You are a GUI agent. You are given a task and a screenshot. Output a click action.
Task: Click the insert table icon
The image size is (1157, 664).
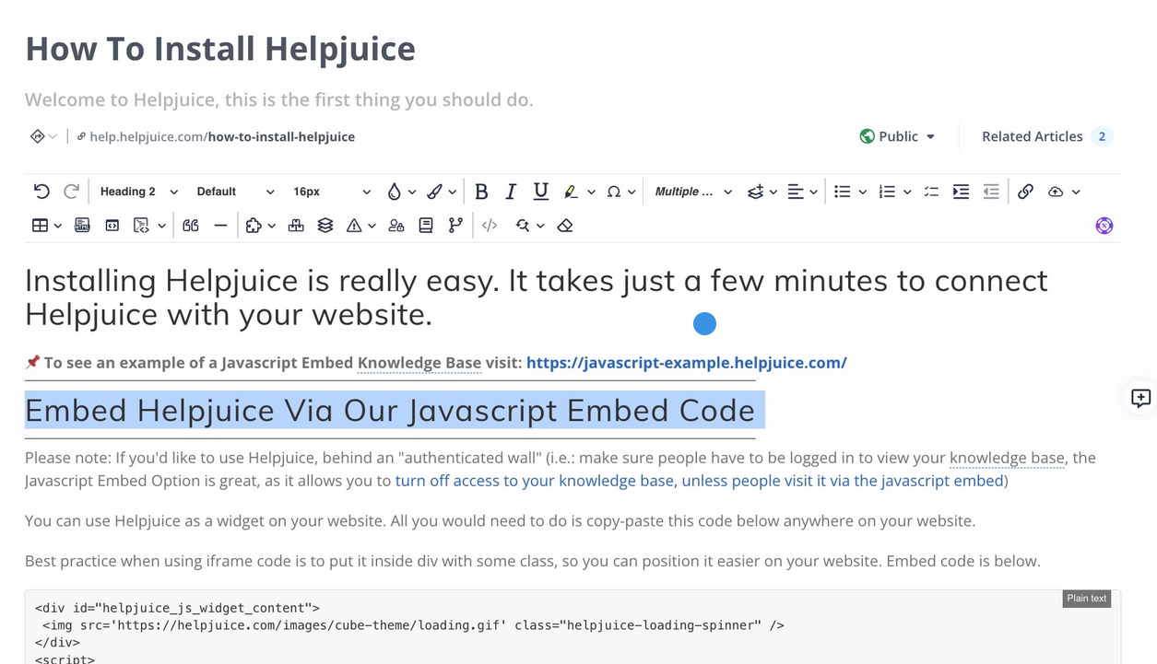40,226
